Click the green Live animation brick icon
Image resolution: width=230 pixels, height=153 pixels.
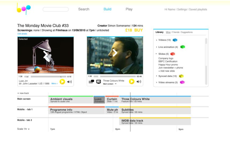[x=182, y=47]
